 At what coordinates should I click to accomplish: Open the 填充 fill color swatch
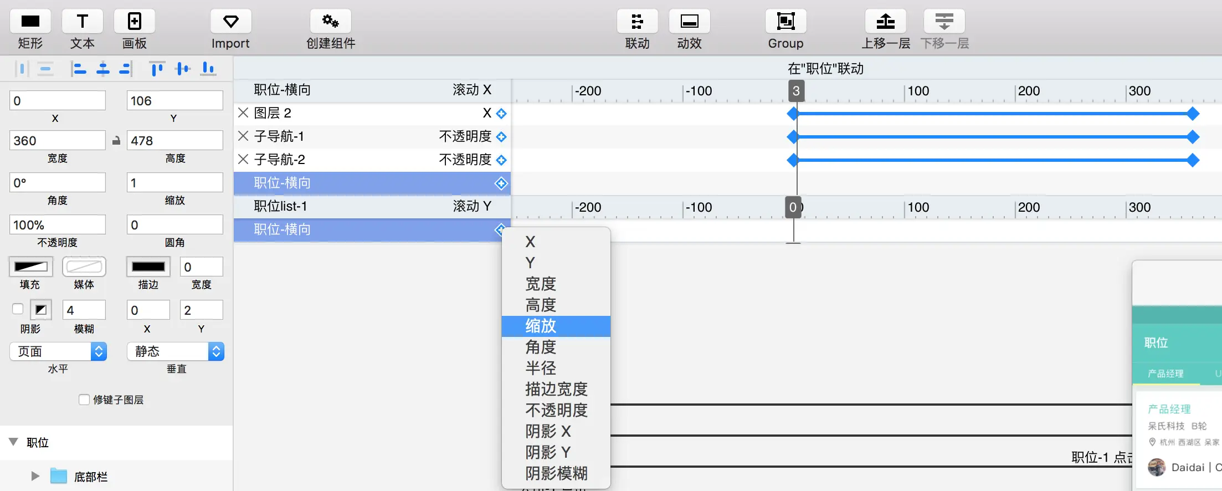(31, 267)
